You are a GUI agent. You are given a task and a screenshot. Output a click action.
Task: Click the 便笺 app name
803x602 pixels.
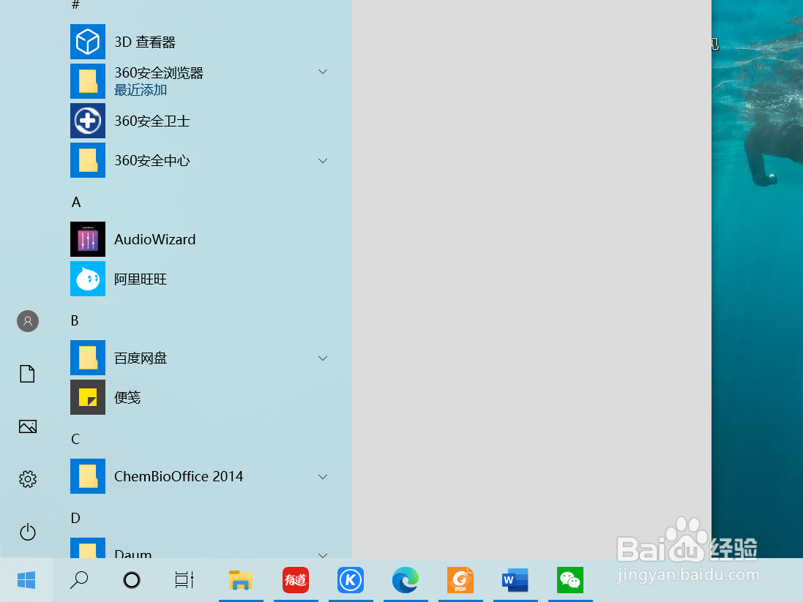127,397
